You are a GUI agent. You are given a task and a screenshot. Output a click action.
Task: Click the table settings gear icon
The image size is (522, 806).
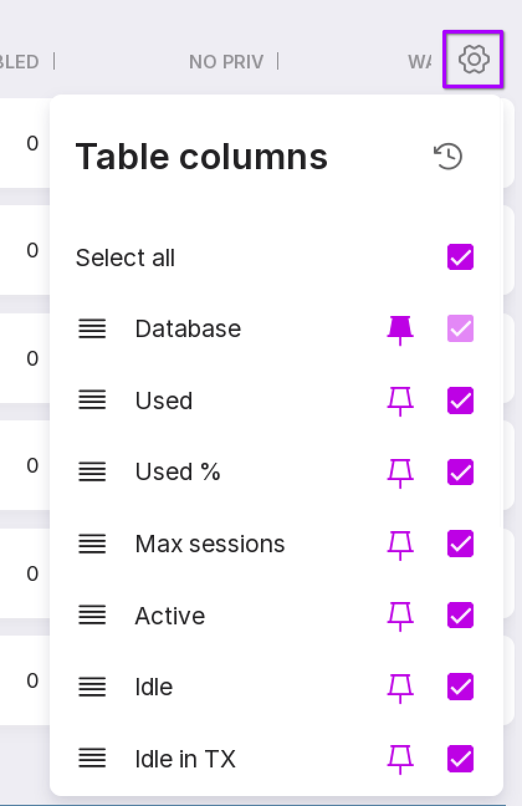(474, 59)
